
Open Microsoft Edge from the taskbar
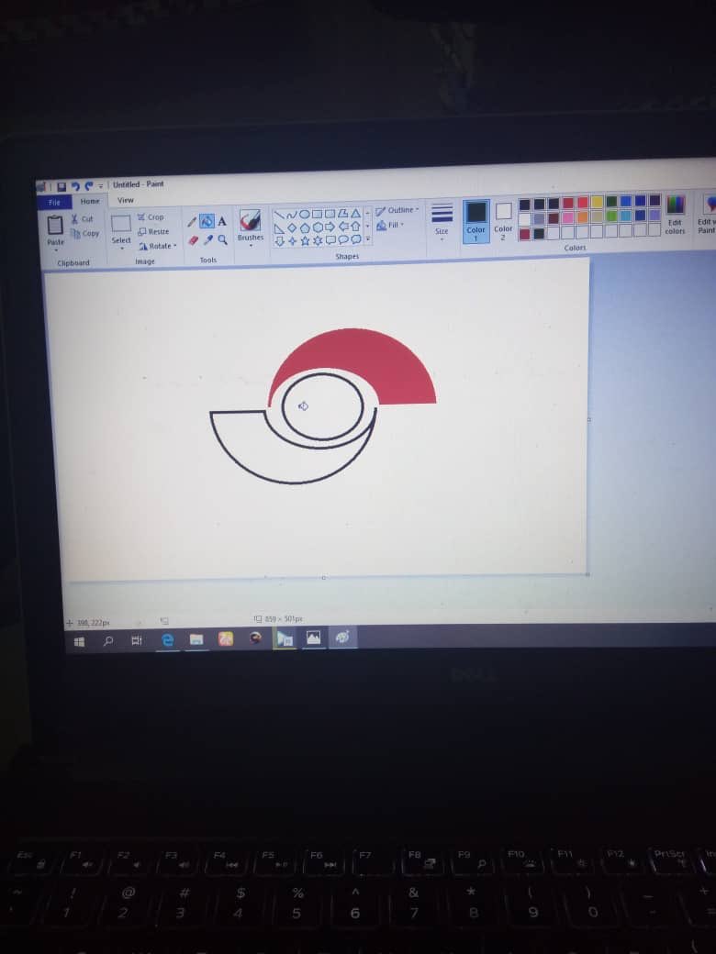click(x=167, y=639)
